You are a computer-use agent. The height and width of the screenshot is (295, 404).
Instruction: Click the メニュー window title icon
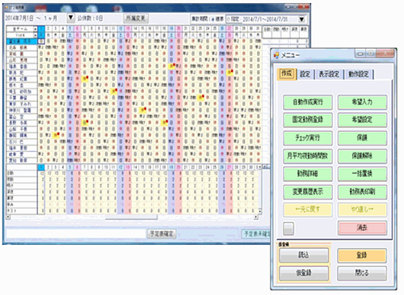coord(276,55)
